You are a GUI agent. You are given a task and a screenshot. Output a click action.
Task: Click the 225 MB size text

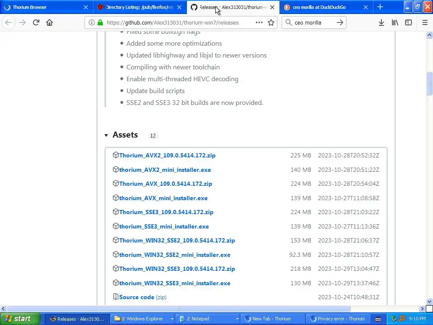coord(301,155)
